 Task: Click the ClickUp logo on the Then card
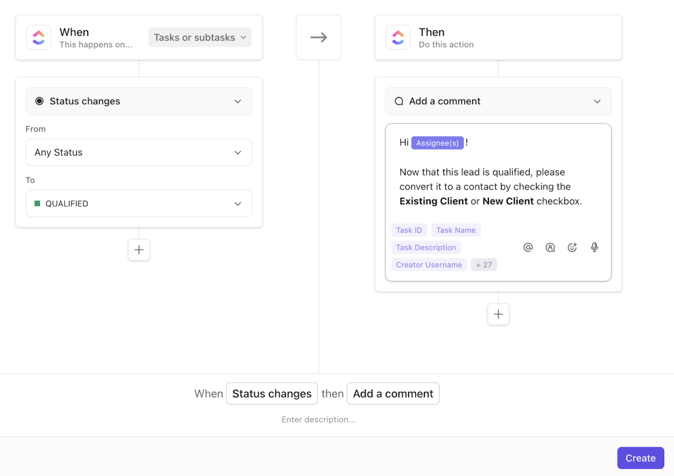click(398, 37)
